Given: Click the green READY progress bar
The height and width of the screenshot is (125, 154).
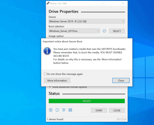Looking at the screenshot, I should point(87,101).
